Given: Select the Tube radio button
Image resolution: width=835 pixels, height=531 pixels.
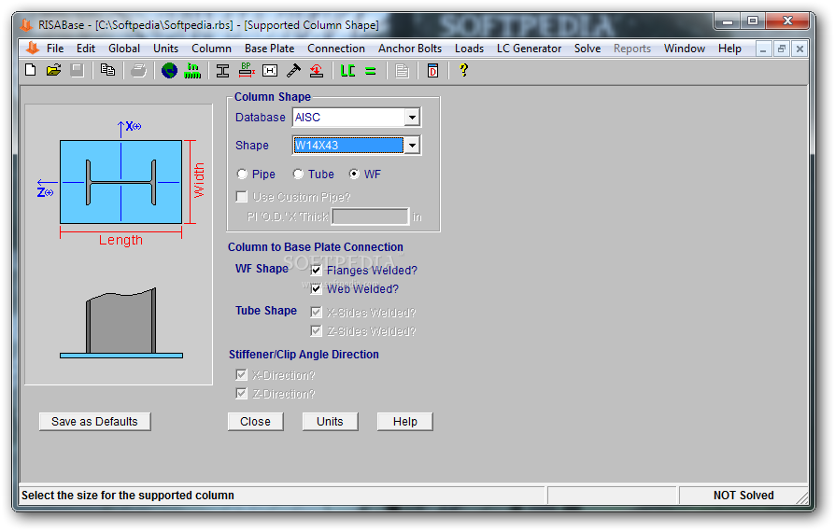Looking at the screenshot, I should [298, 174].
